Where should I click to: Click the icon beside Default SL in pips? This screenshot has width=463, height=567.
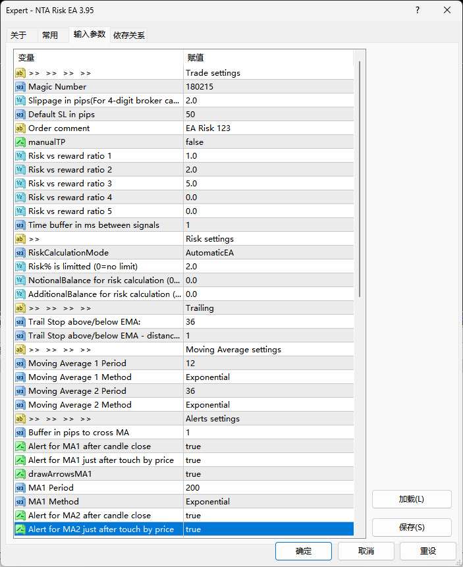[x=20, y=115]
